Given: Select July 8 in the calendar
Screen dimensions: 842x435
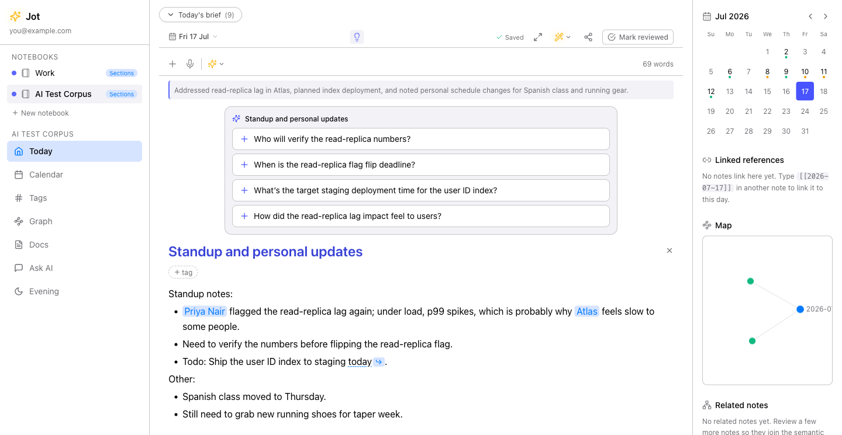Looking at the screenshot, I should 768,72.
